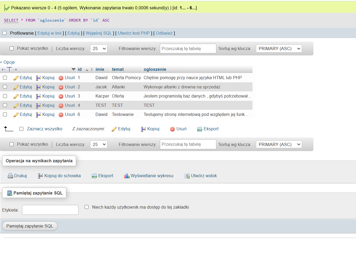This screenshot has height=259, width=356.
Task: Click the Eksport icon next to Z zaznaczonymi
Action: pyautogui.click(x=200, y=129)
